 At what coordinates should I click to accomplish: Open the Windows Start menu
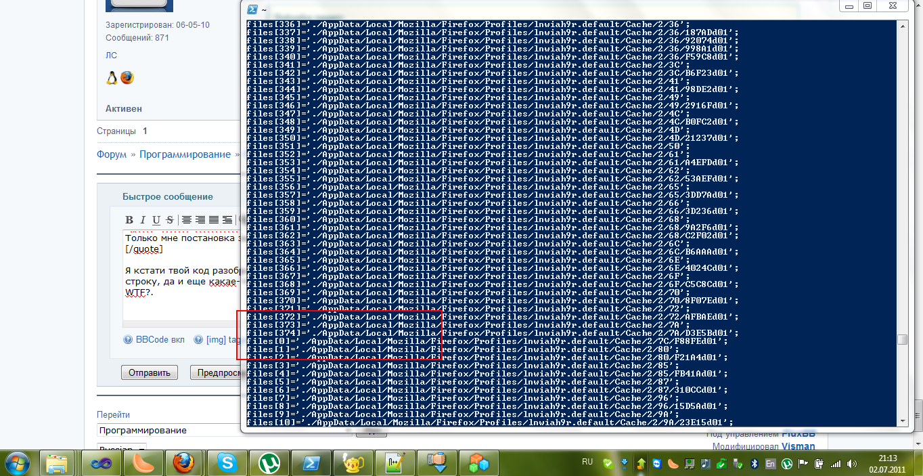(x=16, y=464)
